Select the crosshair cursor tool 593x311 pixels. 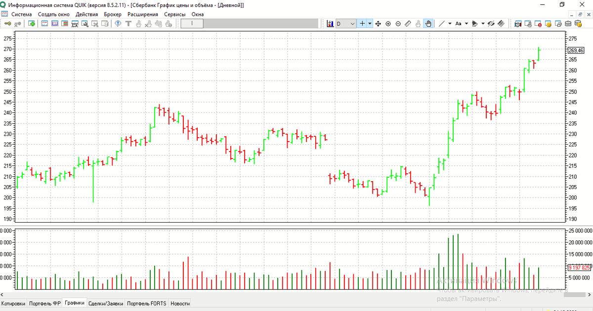362,23
